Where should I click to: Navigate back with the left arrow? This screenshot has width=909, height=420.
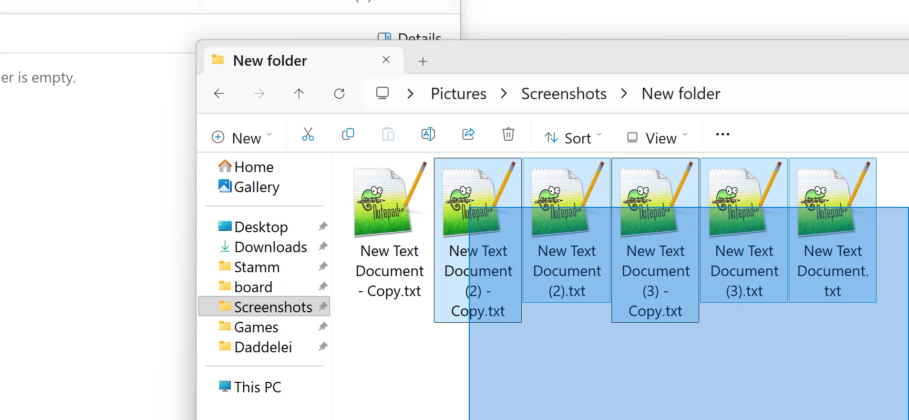point(219,94)
